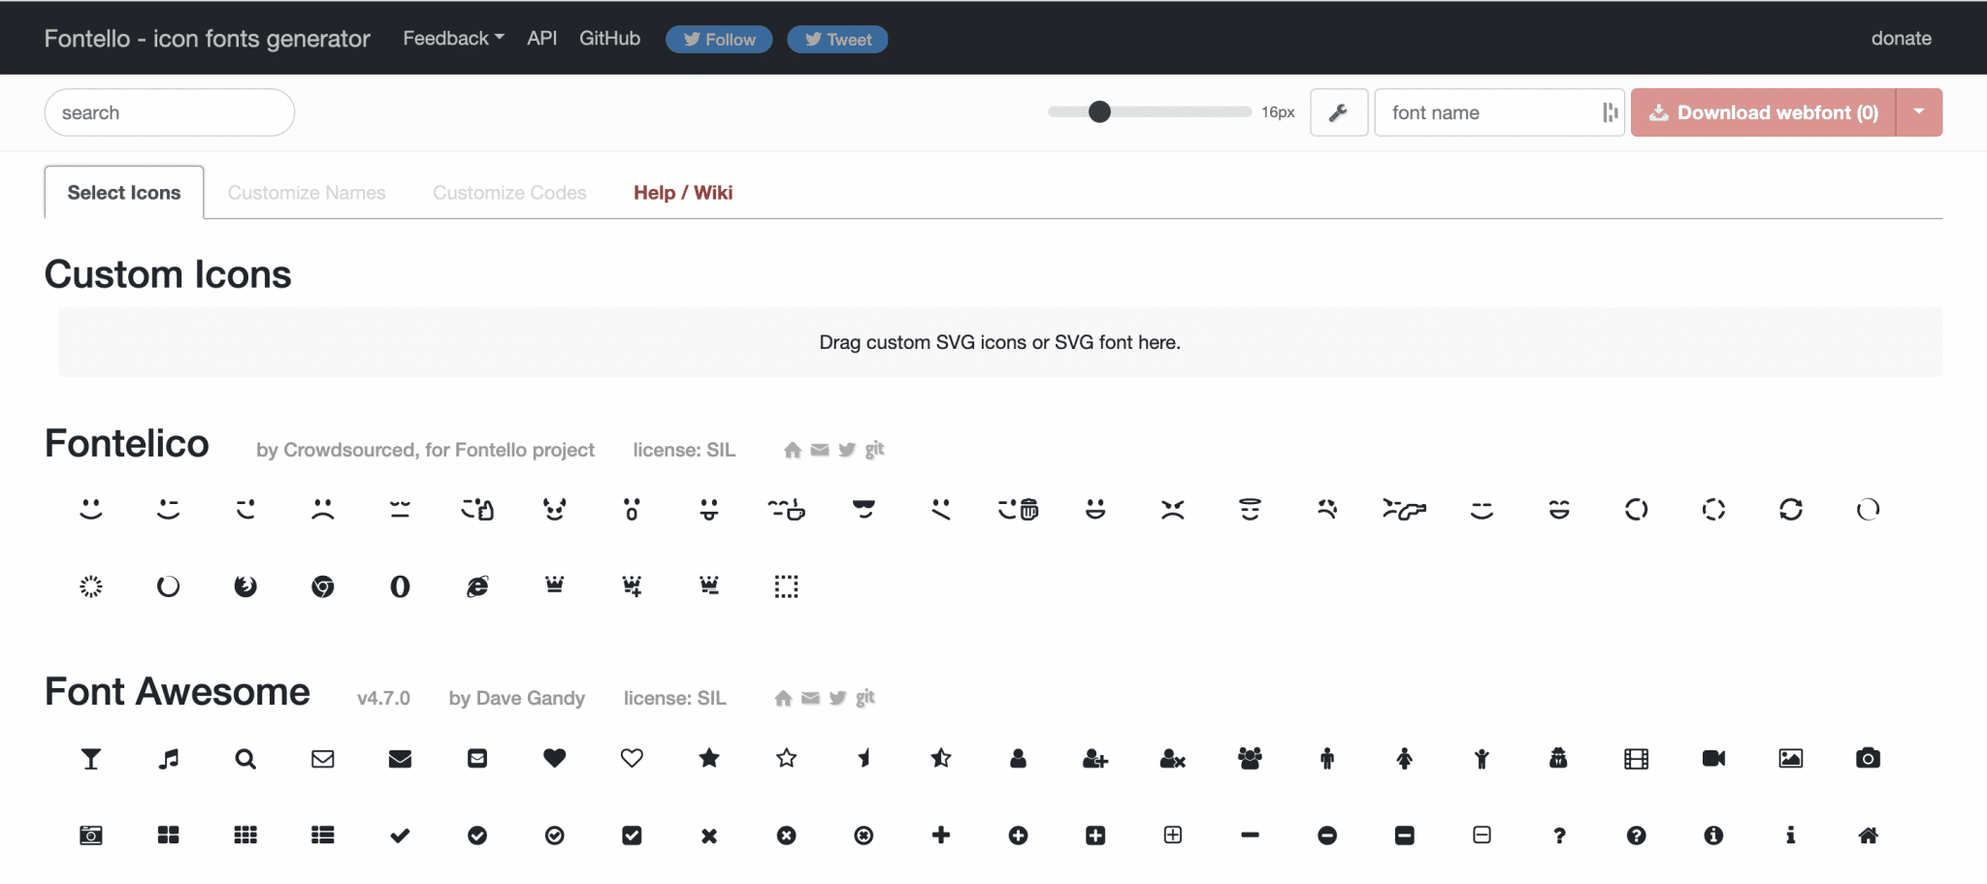Select the shooting gun emoticon
The image size is (1987, 884).
pos(1404,509)
